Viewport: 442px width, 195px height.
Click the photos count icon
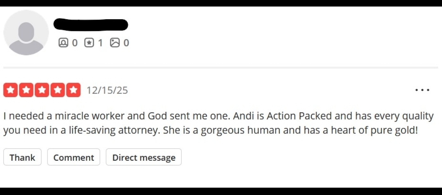pos(115,42)
